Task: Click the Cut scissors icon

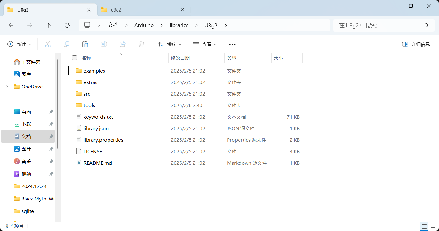Action: 48,44
